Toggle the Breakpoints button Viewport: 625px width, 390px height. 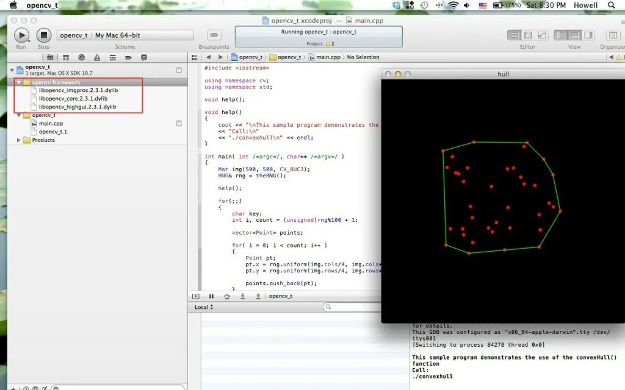click(214, 35)
